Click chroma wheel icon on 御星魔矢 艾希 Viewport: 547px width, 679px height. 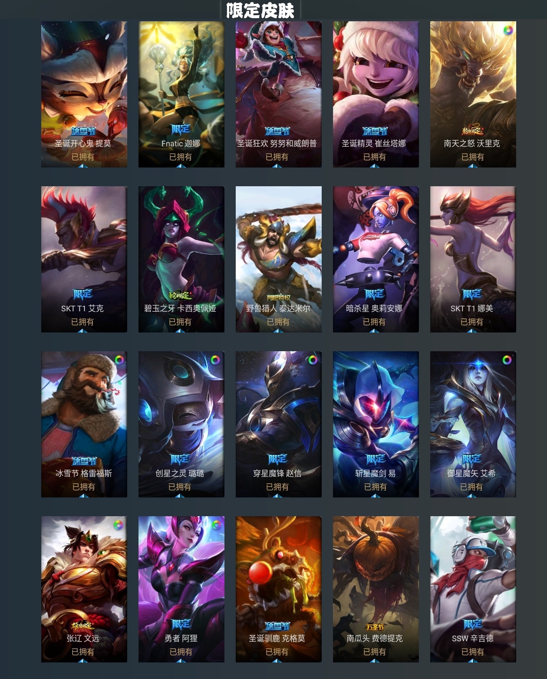[x=507, y=360]
